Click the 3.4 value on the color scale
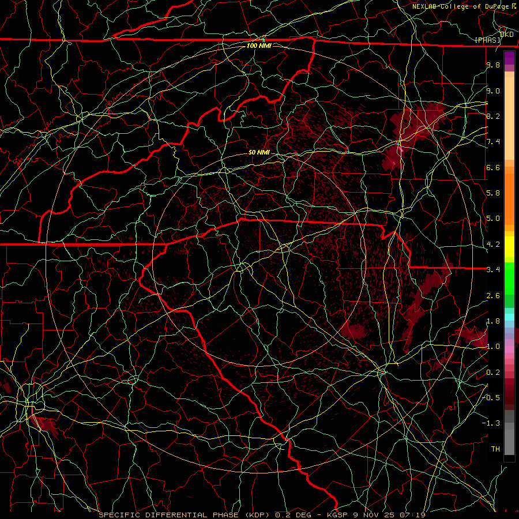Screen dimensions: 519x519 coord(493,270)
